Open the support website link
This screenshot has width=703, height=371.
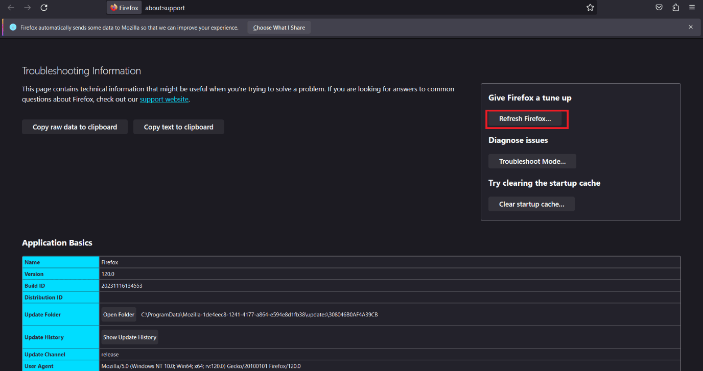point(164,100)
